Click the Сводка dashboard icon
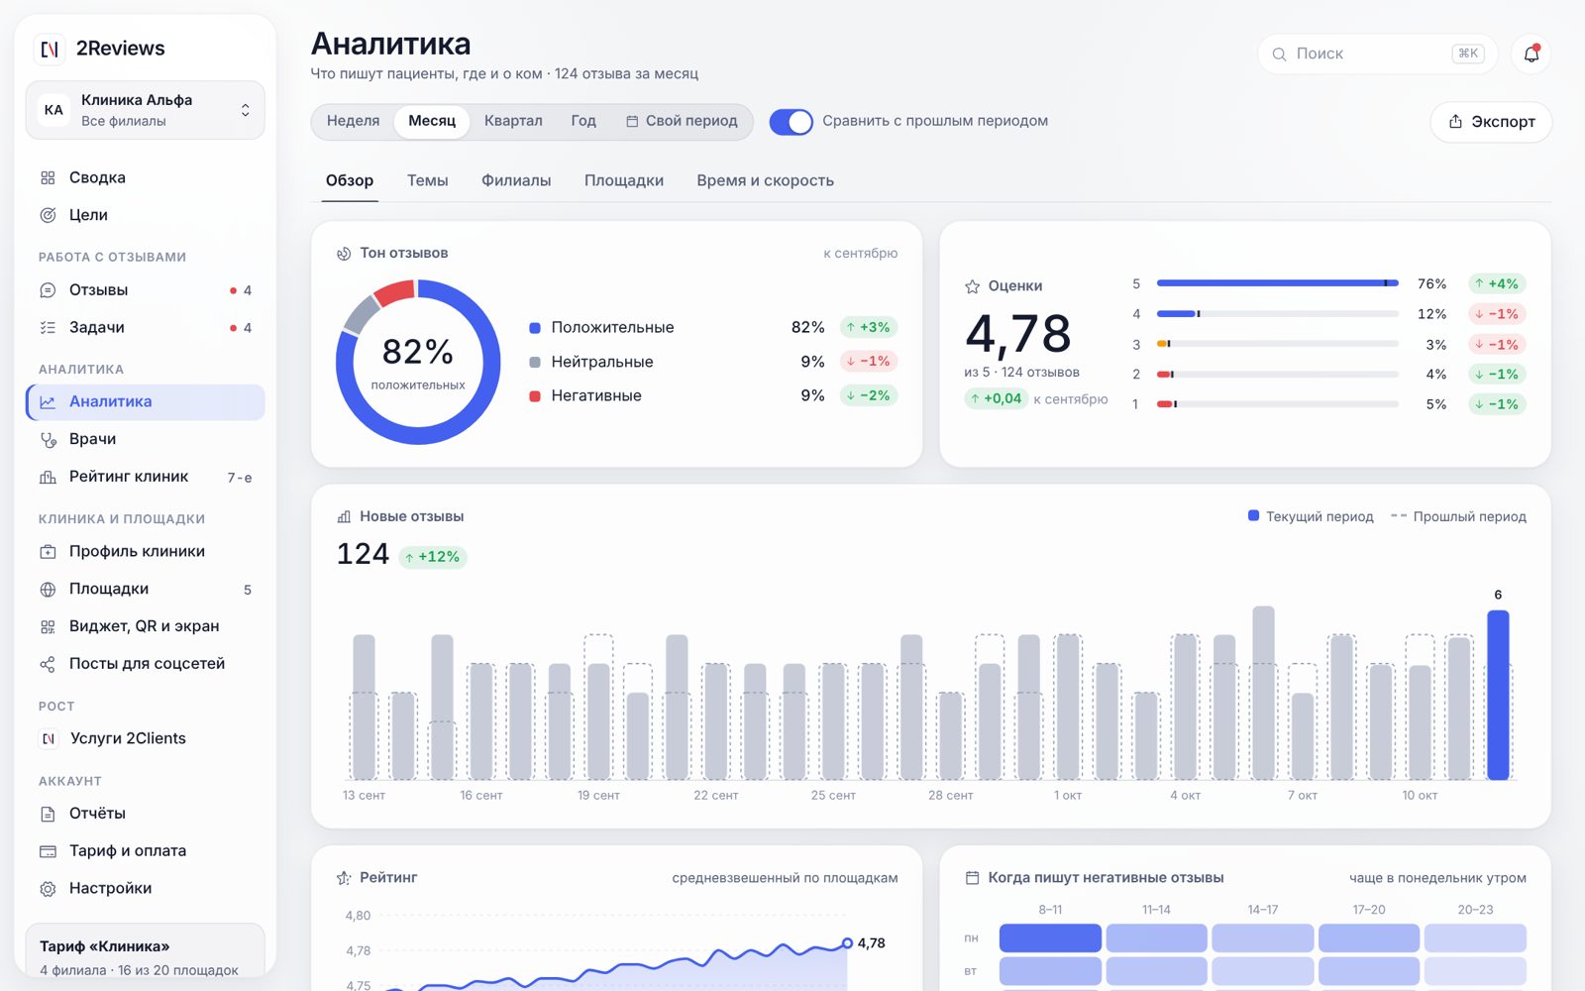Viewport: 1585px width, 991px height. [x=48, y=178]
